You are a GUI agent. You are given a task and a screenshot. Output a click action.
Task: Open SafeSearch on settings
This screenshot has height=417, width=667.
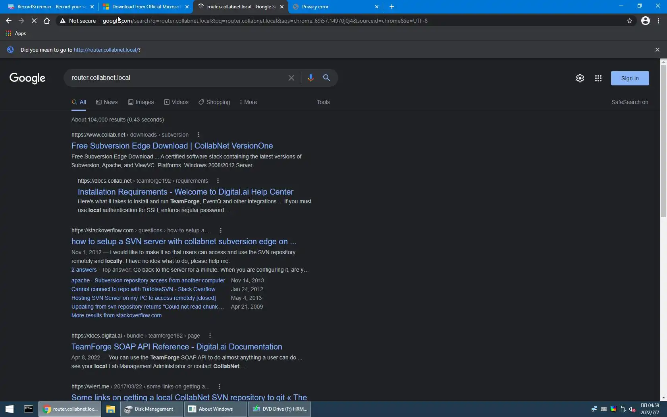630,102
